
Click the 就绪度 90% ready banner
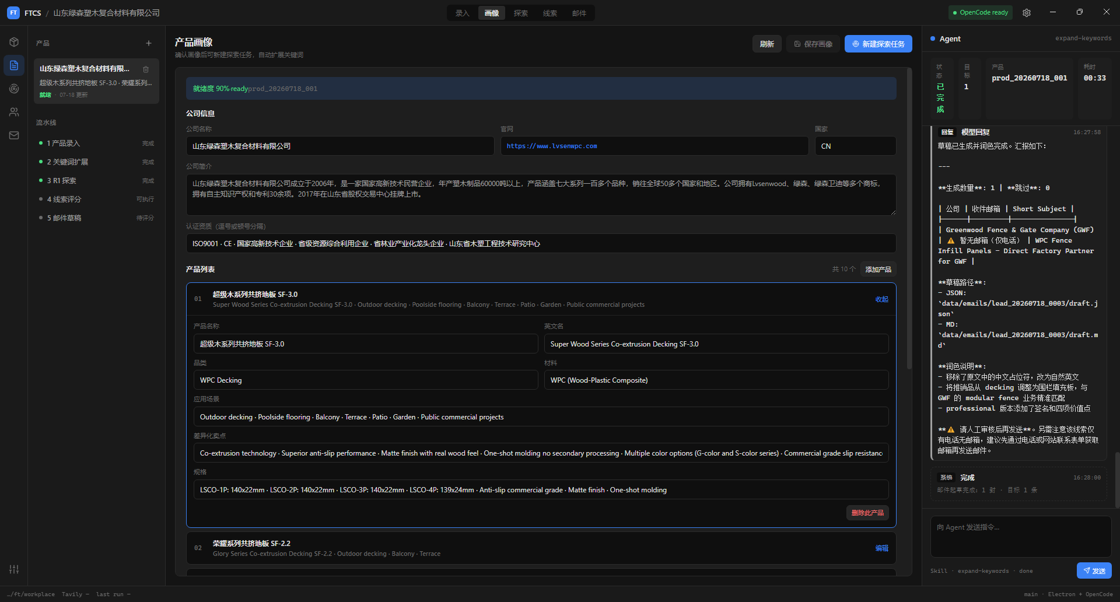click(541, 89)
